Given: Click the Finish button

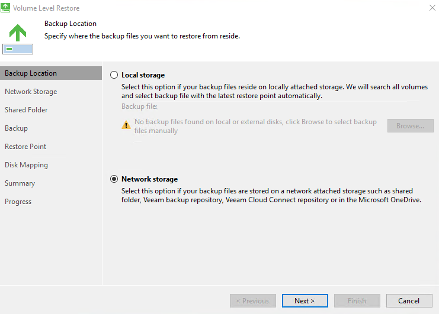Looking at the screenshot, I should point(357,301).
